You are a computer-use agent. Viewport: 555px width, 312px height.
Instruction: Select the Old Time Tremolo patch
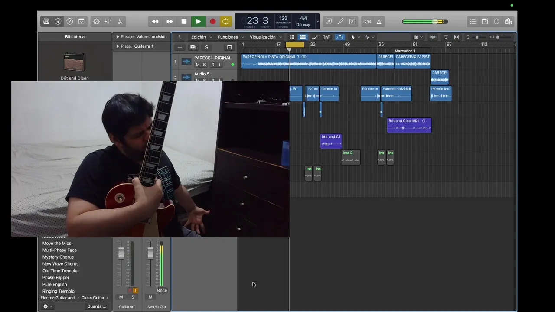coord(60,271)
